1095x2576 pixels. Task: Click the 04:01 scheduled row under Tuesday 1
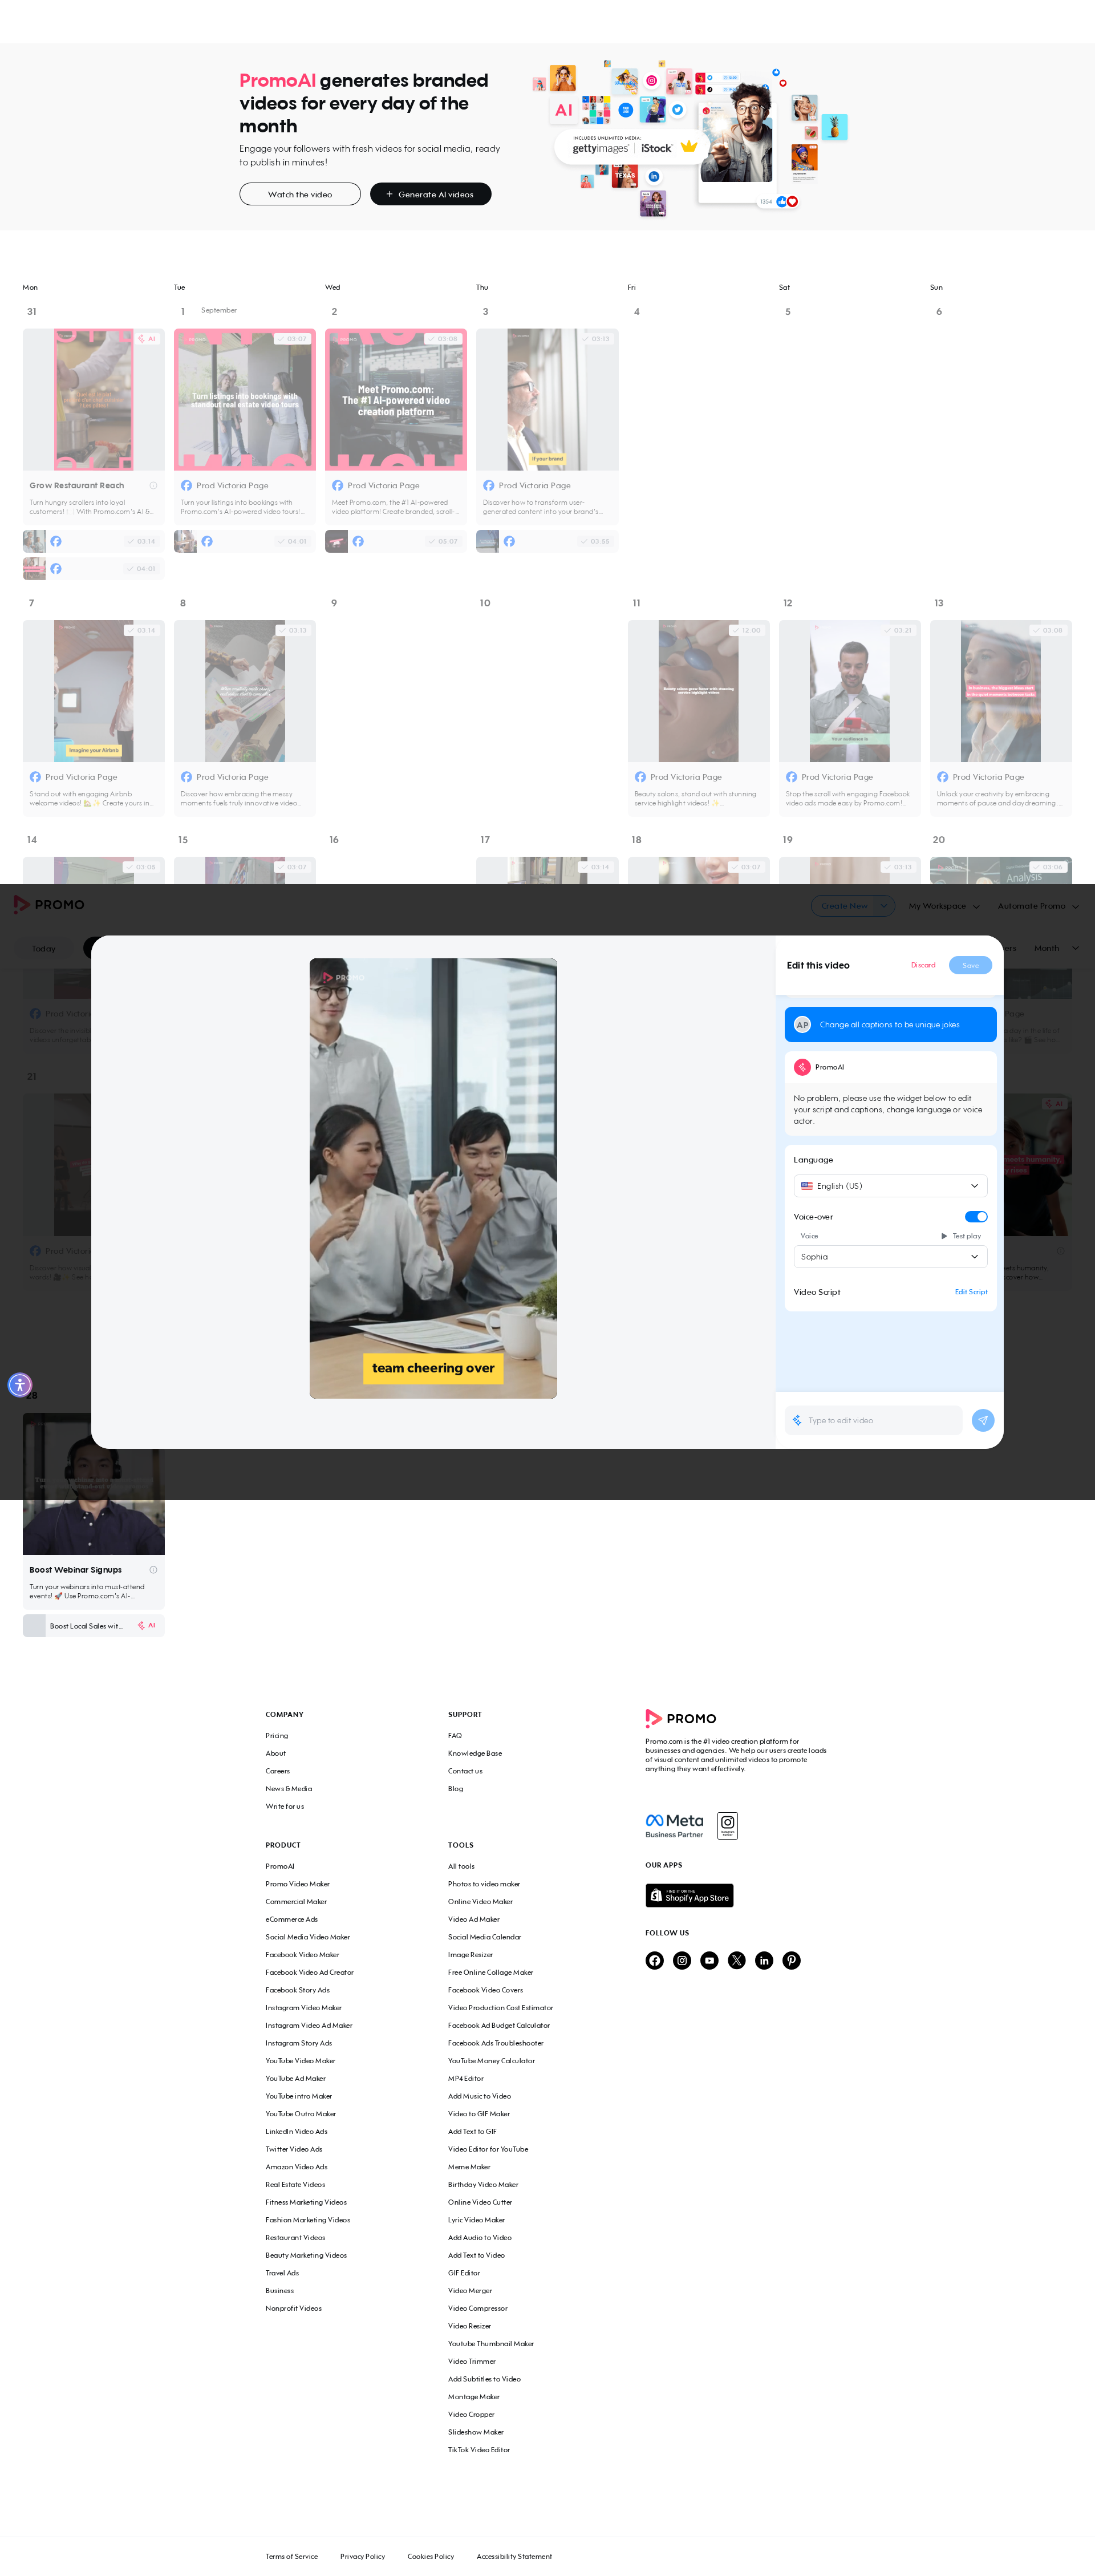click(245, 541)
